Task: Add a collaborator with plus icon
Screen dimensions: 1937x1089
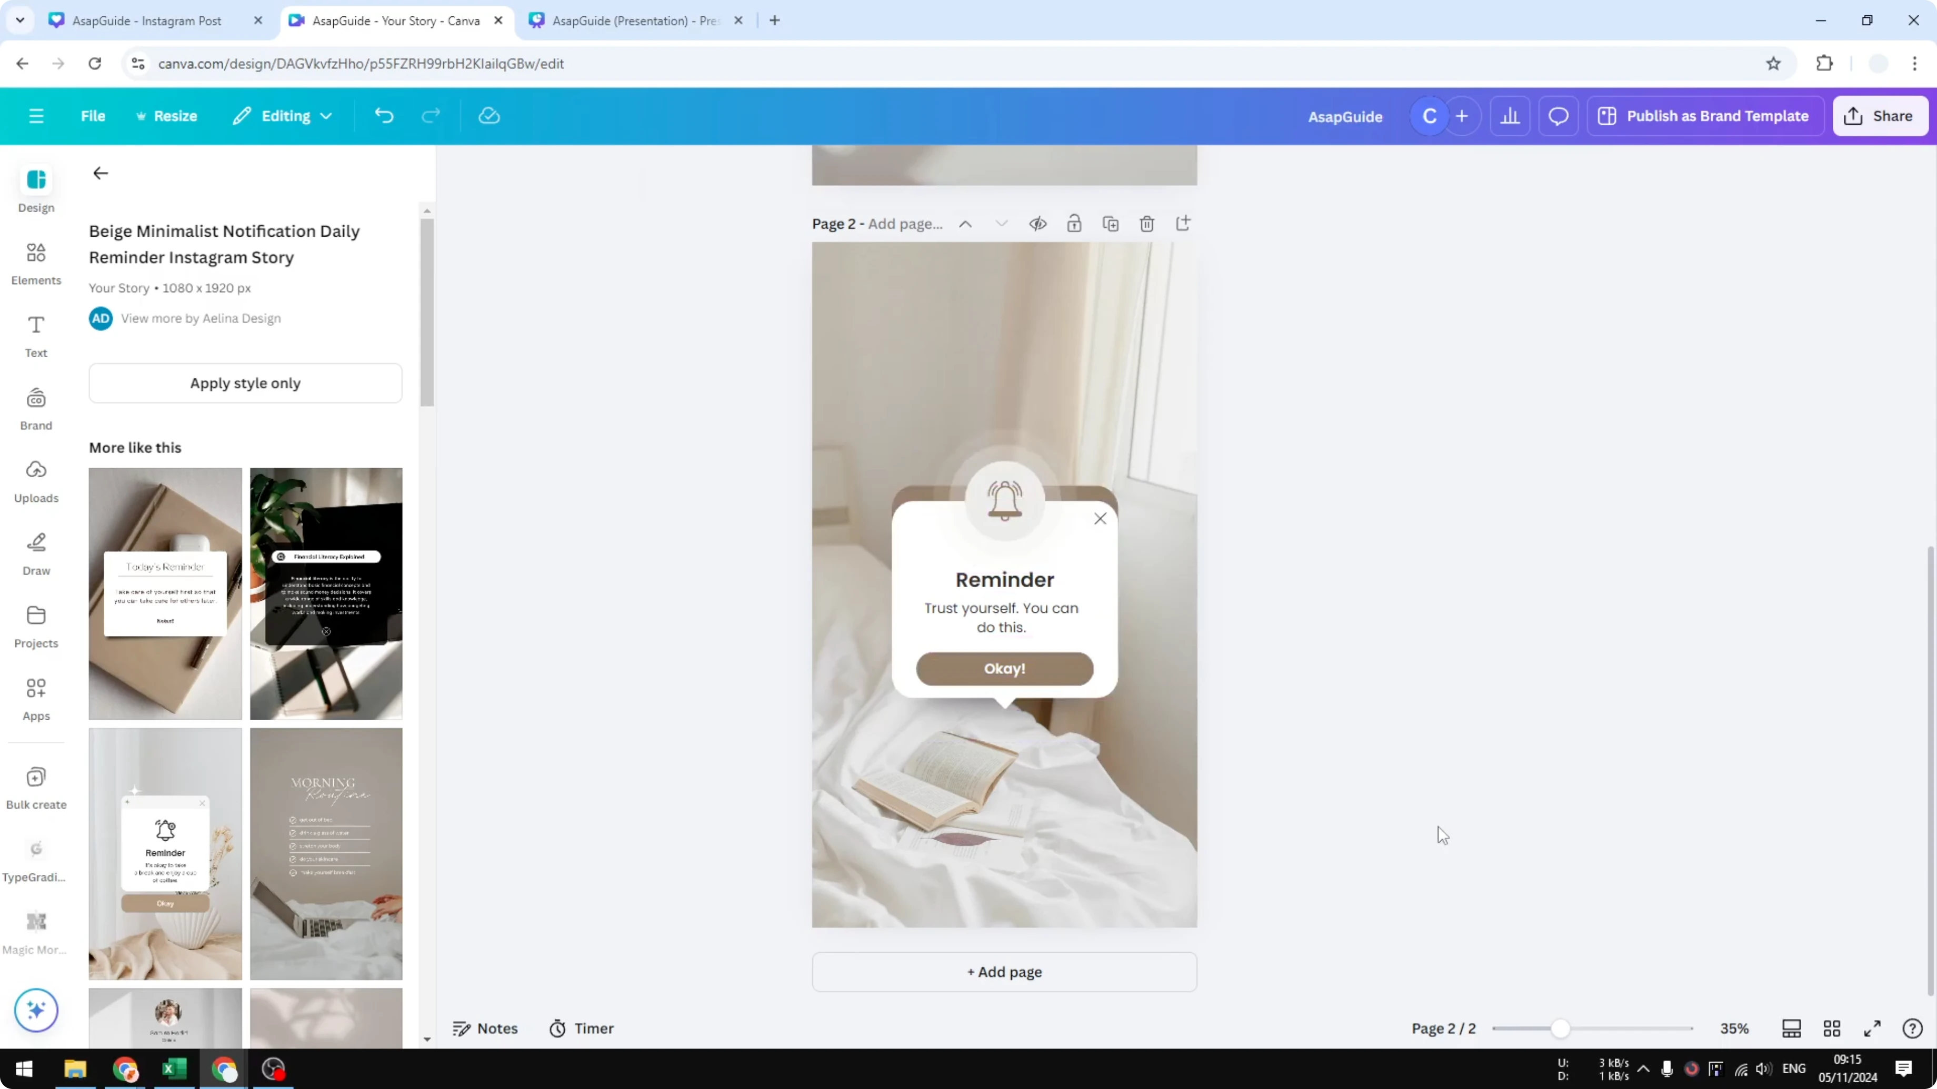Action: tap(1462, 116)
